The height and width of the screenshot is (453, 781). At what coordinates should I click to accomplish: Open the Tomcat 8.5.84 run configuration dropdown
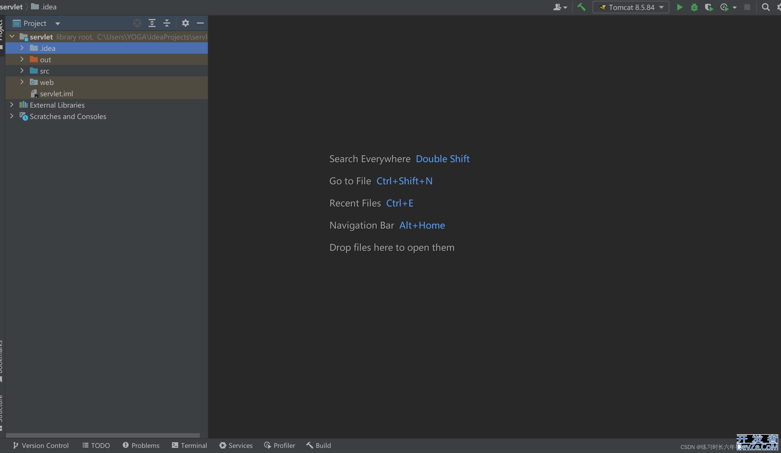[630, 7]
